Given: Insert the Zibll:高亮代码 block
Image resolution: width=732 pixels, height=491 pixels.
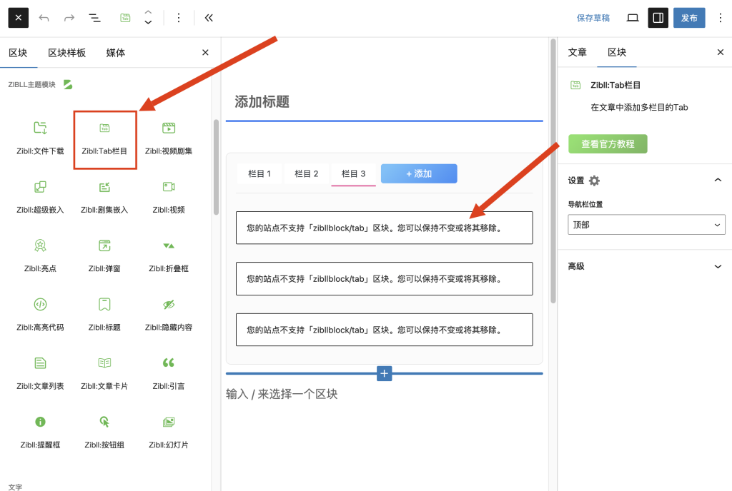Looking at the screenshot, I should click(40, 315).
